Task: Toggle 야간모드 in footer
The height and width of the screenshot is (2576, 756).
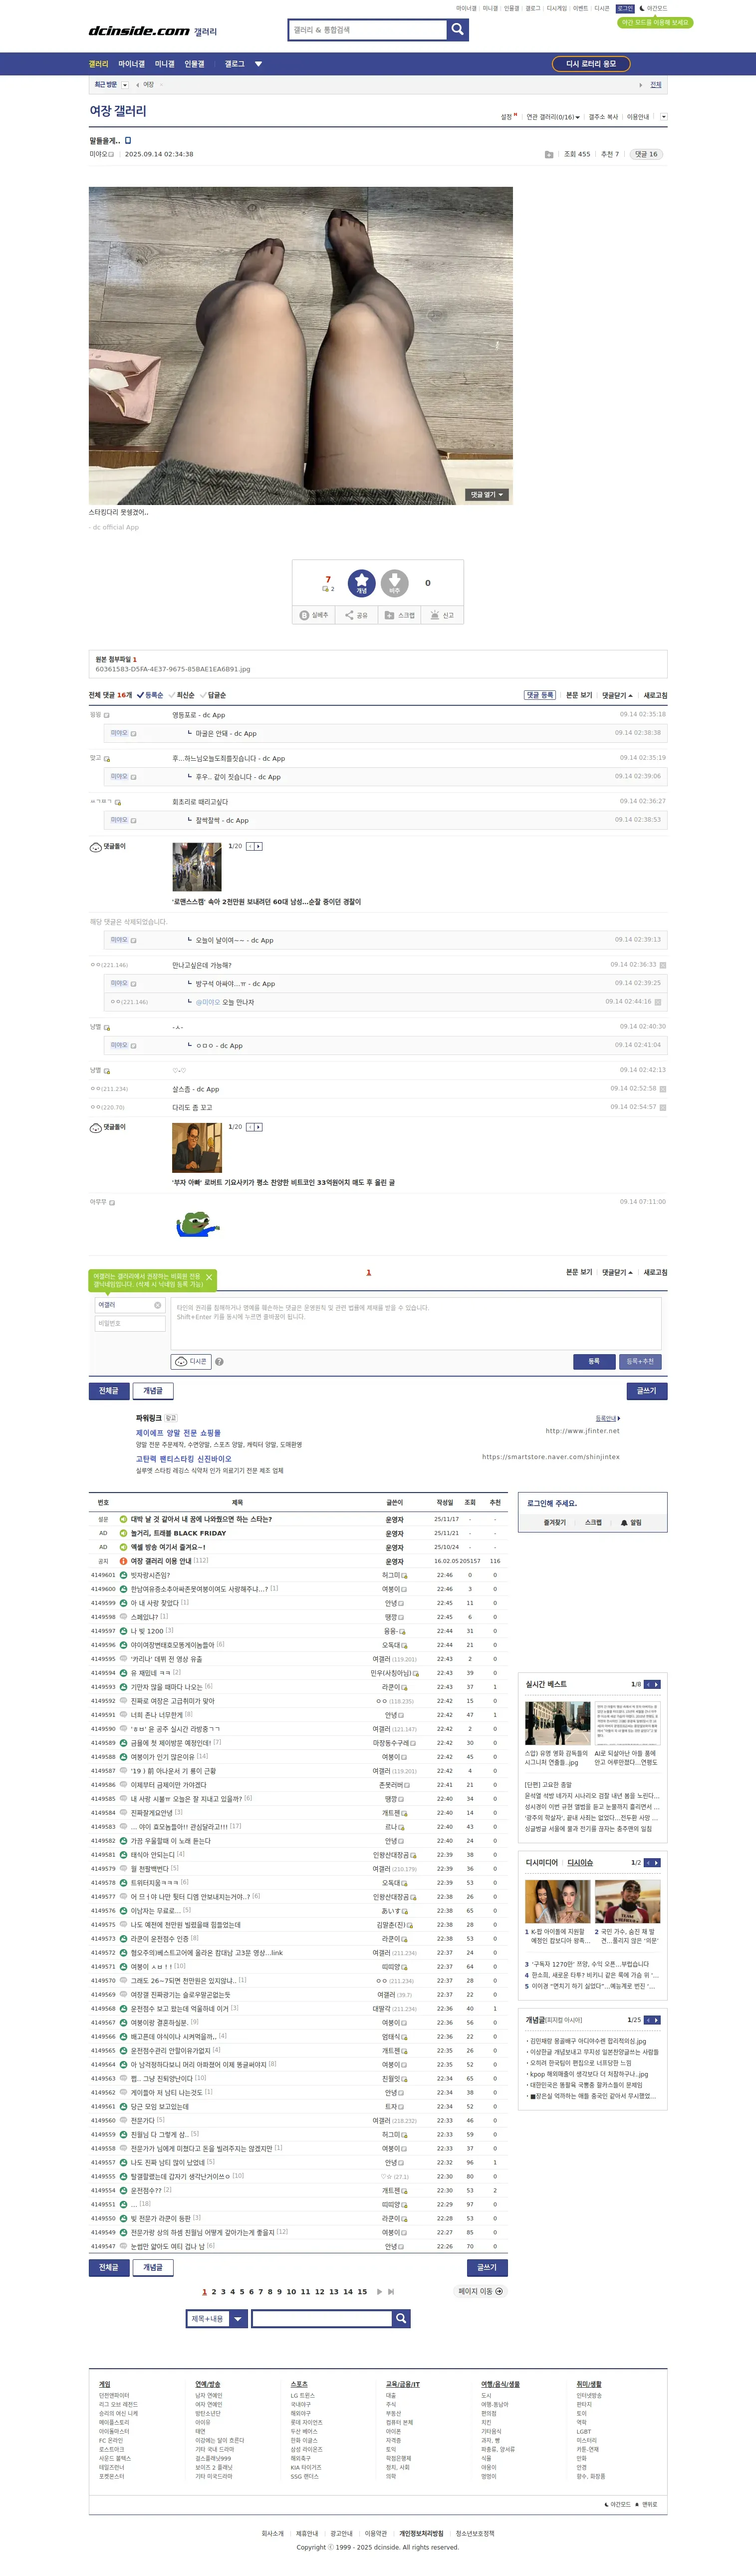Action: [x=618, y=2504]
